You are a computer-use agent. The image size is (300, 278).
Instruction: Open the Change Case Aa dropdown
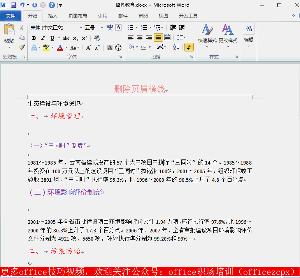(x=74, y=48)
